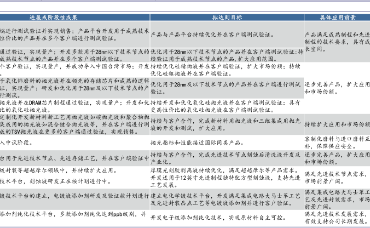This screenshot has height=228, width=370.
Task: Click the 抛光指标和性能接近国际同类产品 cell
Action: 226,142
